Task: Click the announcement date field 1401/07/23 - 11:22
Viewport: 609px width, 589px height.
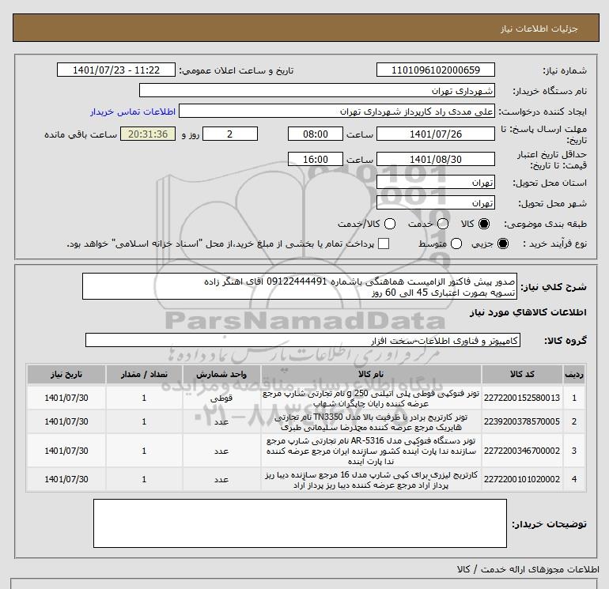Action: click(116, 70)
